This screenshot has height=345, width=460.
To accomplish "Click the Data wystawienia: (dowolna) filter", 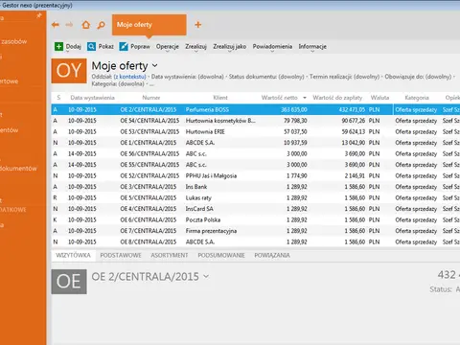I will 188,77.
